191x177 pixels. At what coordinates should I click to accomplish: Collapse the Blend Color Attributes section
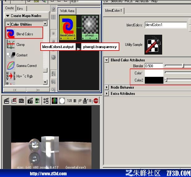[x=107, y=60]
